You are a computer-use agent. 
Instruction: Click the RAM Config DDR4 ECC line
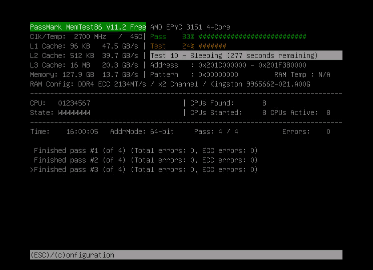coord(170,84)
